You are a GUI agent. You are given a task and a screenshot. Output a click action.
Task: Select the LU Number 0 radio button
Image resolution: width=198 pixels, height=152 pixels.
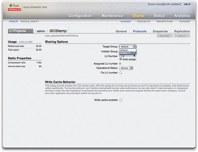(x=121, y=56)
